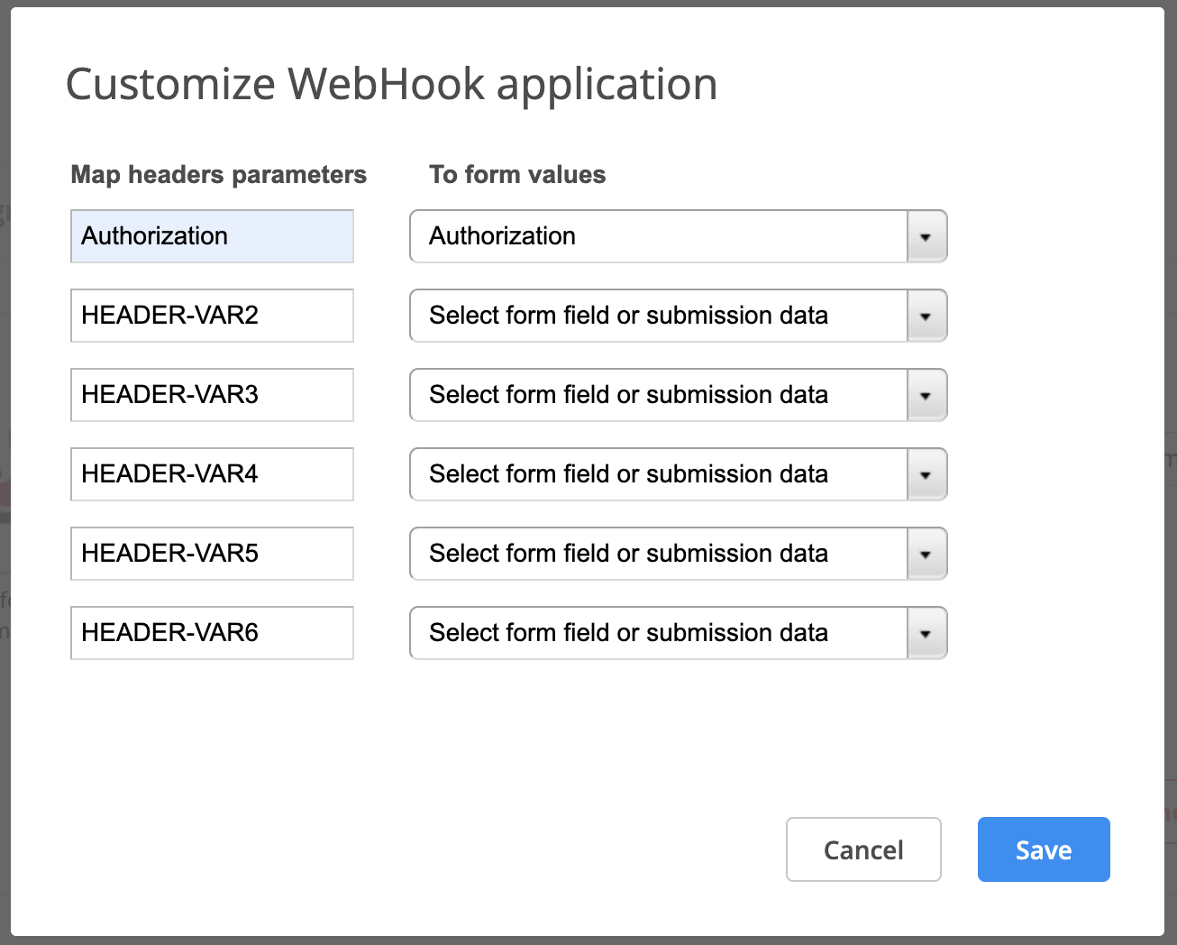Click into the HEADER-VAR3 text field
Viewport: 1177px width, 945px height.
tap(212, 396)
